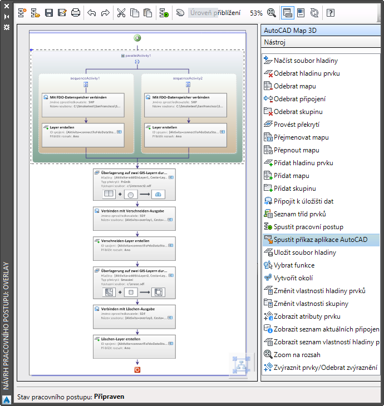Click the Seznam tříd prvků icon
Viewport: 384px width, 406px height.
click(268, 214)
